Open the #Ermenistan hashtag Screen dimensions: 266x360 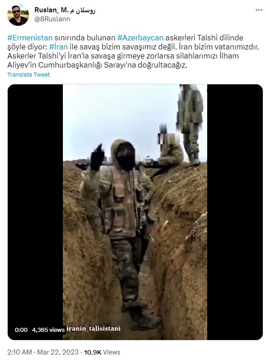(30, 38)
